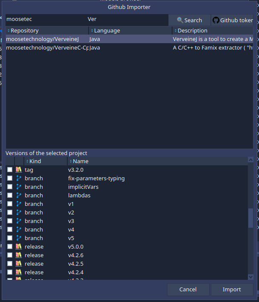This screenshot has width=259, height=302.
Task: Click version name lambdas
Action: coord(79,195)
